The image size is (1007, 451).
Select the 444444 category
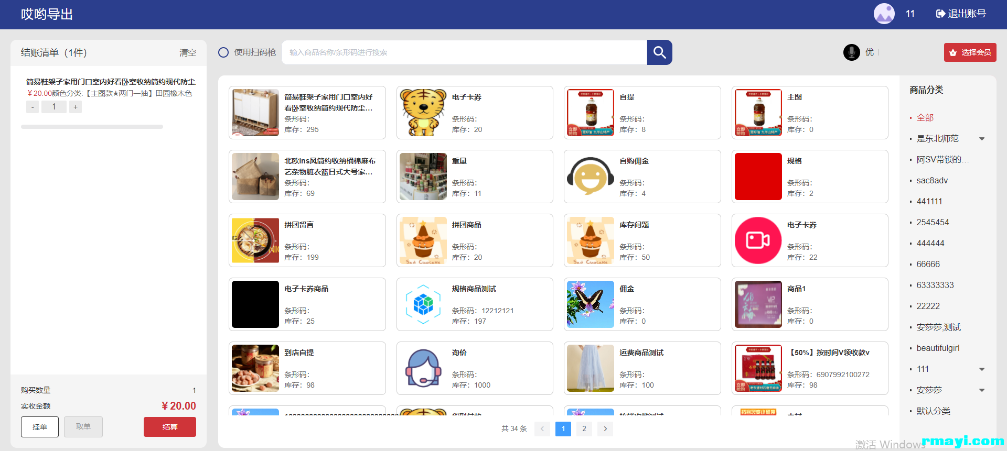930,244
